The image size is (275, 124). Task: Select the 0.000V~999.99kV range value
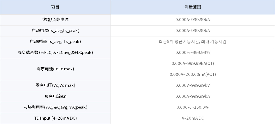point(193,85)
